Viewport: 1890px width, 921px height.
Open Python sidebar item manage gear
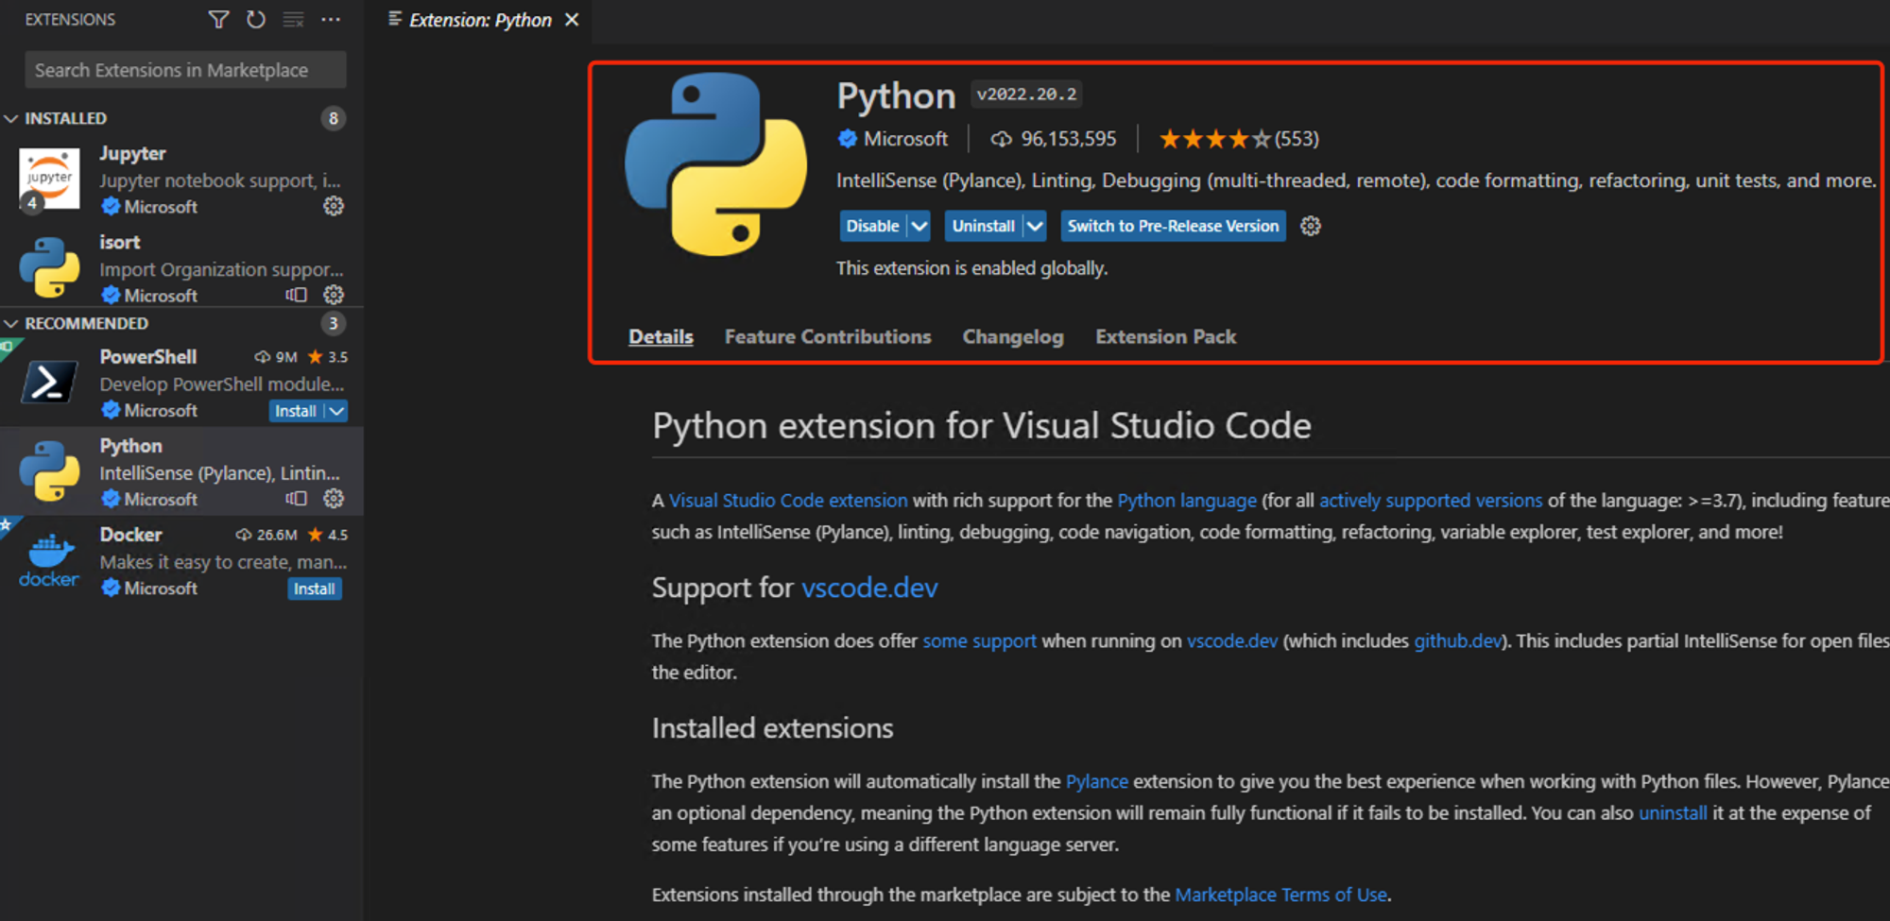tap(334, 499)
